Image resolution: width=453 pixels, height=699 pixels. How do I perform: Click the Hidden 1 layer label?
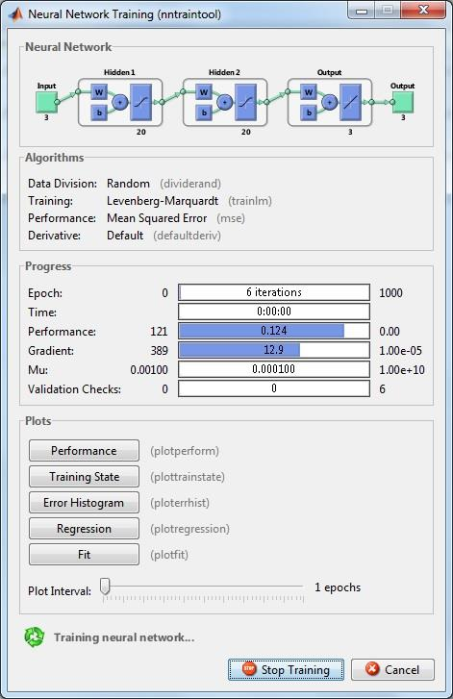click(119, 72)
